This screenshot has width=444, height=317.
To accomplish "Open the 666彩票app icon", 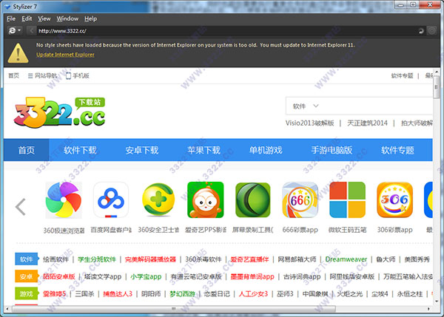I will coord(300,200).
